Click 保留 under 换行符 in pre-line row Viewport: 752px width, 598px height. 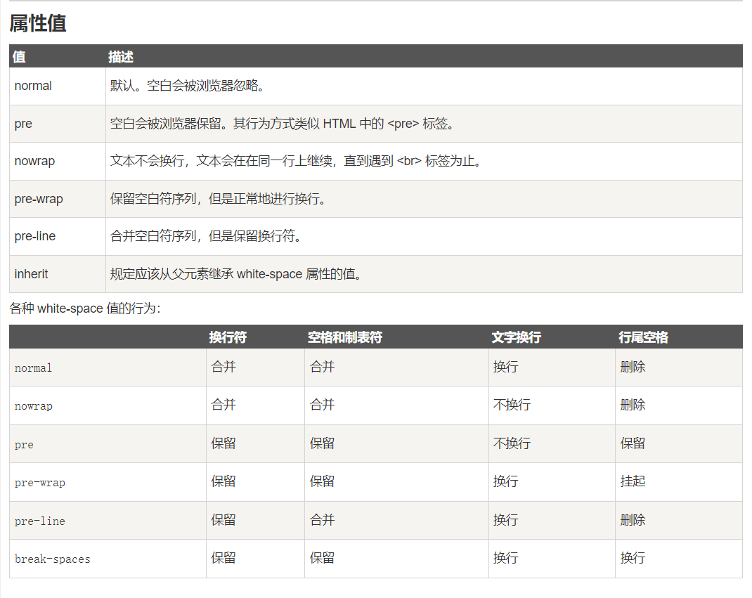tap(223, 520)
